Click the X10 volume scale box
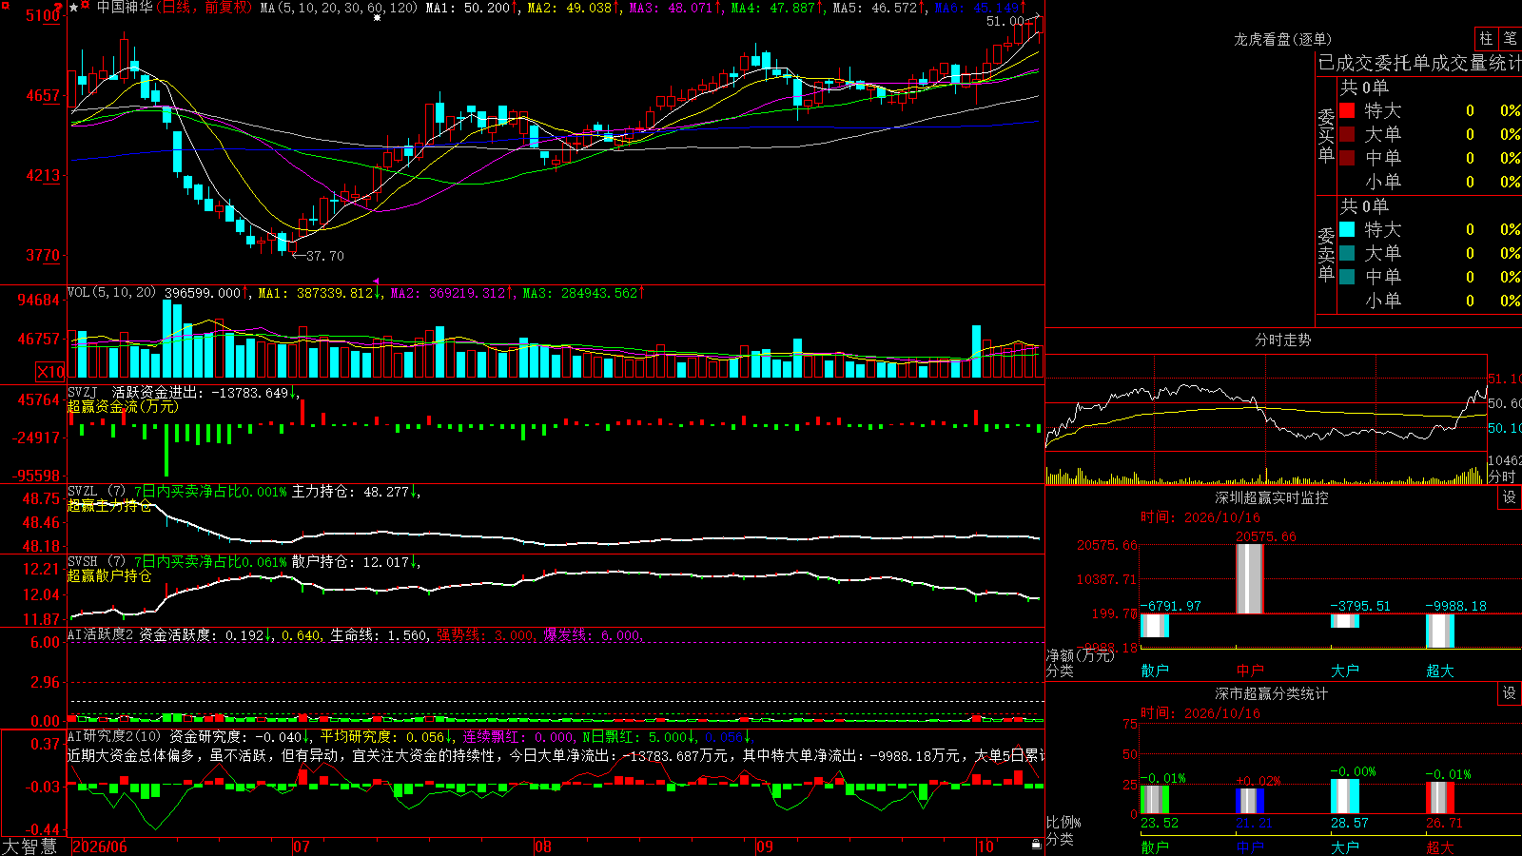The height and width of the screenshot is (856, 1522). [50, 372]
